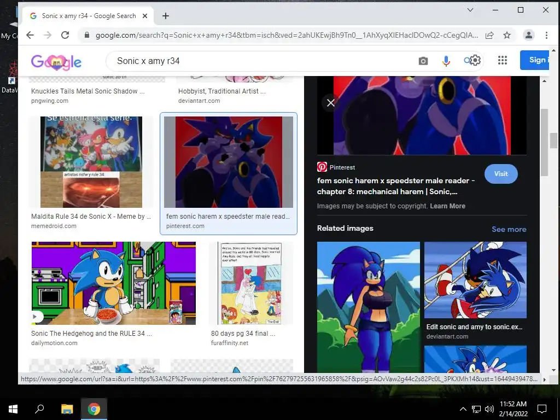
Task: Click the Pinterest source logo in preview
Action: (322, 167)
